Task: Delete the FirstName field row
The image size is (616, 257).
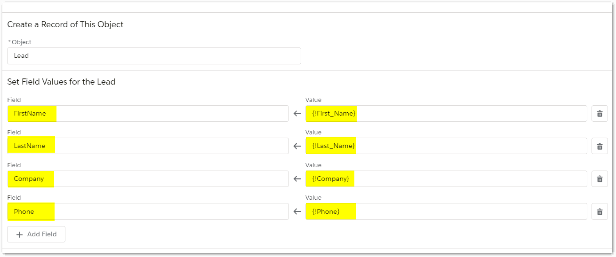Action: tap(600, 114)
